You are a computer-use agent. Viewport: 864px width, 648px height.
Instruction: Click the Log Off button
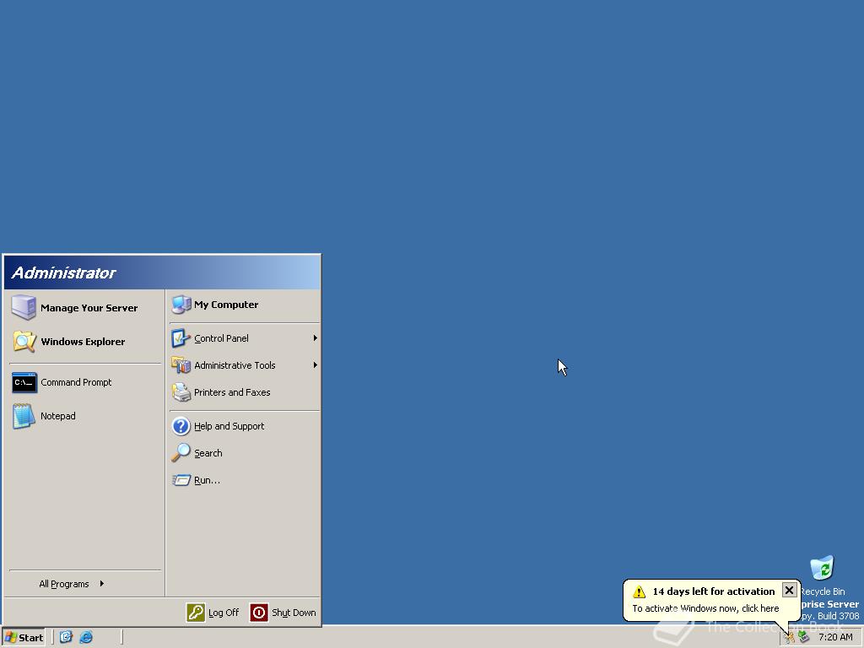click(x=213, y=613)
